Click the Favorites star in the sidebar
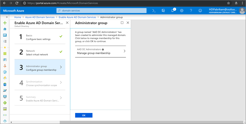This screenshot has width=246, height=124. 5,47
